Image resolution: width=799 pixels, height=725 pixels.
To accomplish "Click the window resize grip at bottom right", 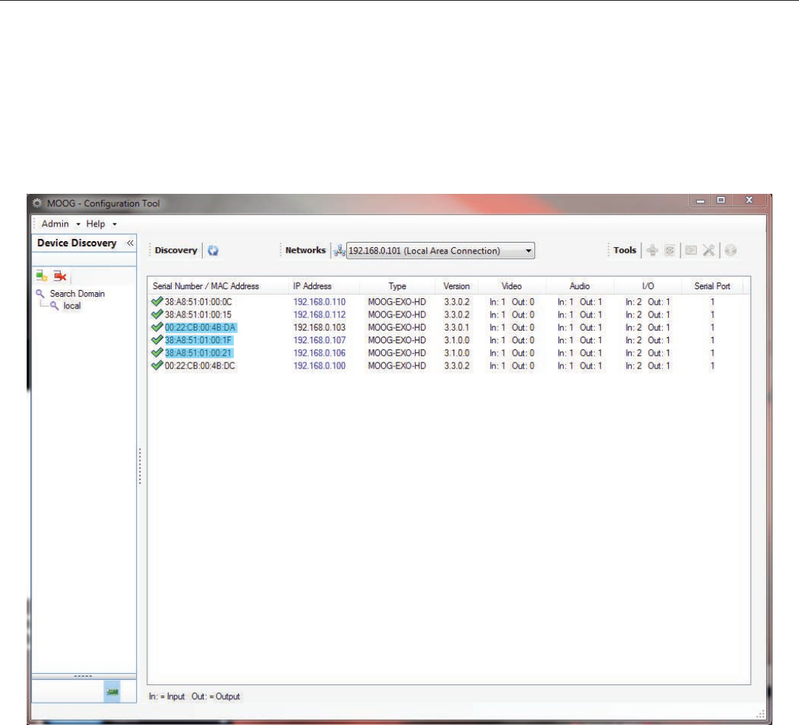I will pyautogui.click(x=761, y=714).
